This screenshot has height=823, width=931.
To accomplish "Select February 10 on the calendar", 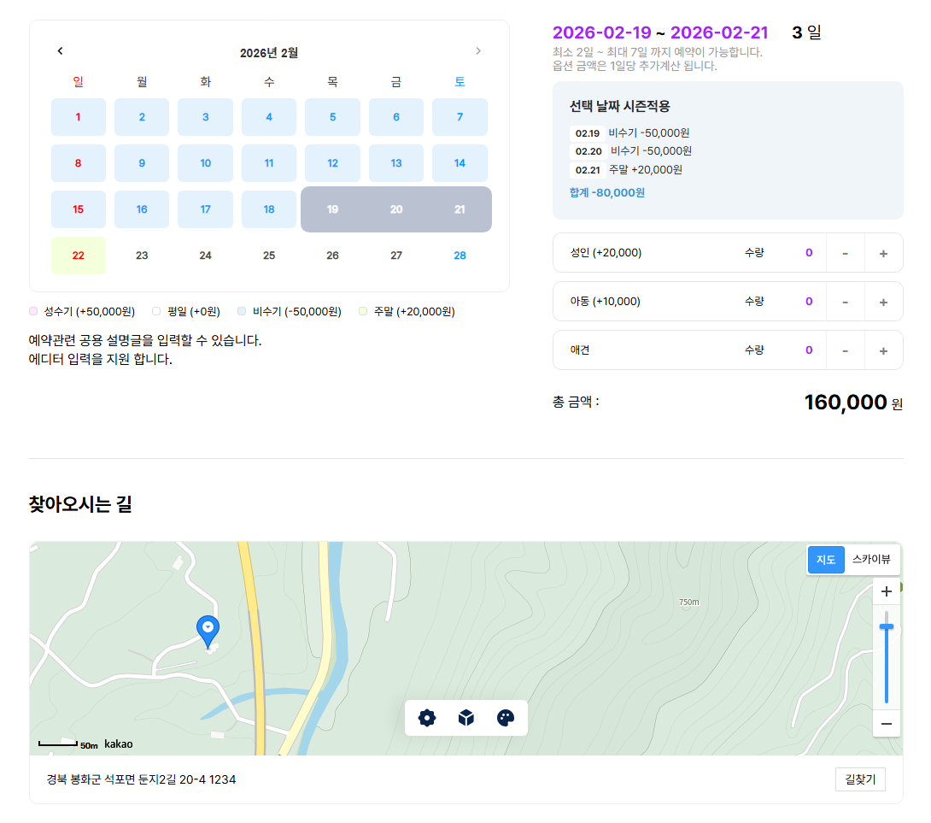I will [x=205, y=163].
